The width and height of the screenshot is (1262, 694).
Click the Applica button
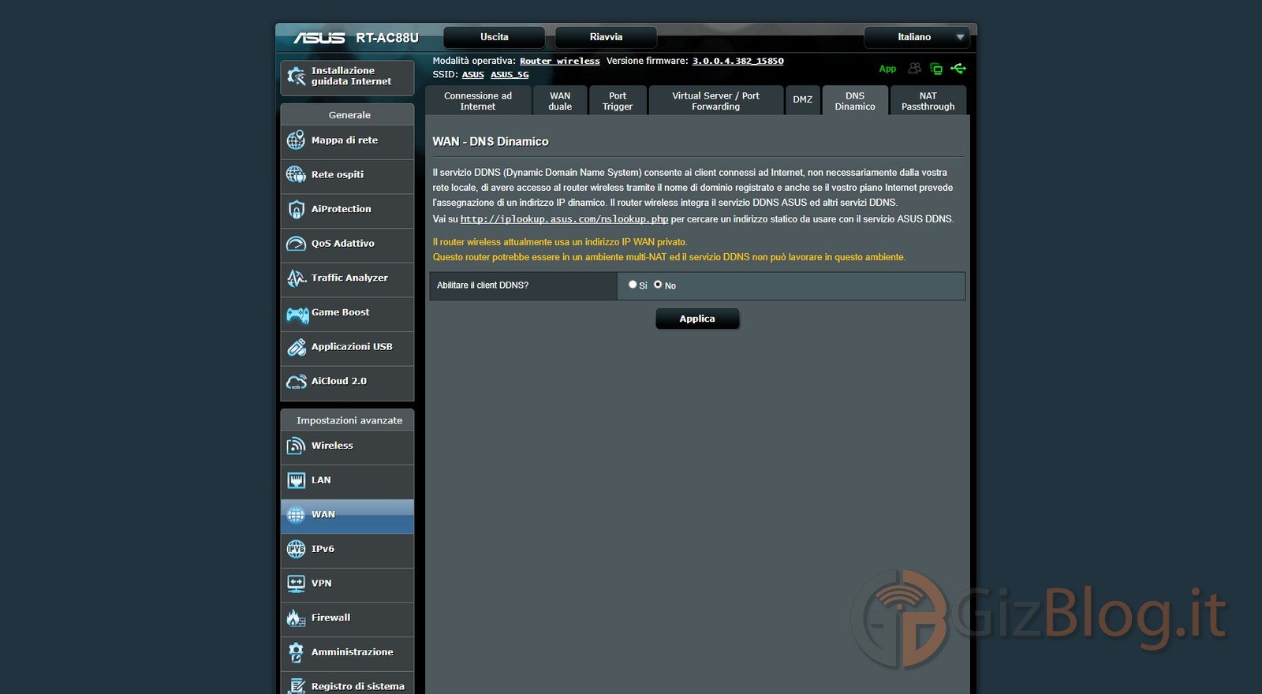click(x=697, y=319)
